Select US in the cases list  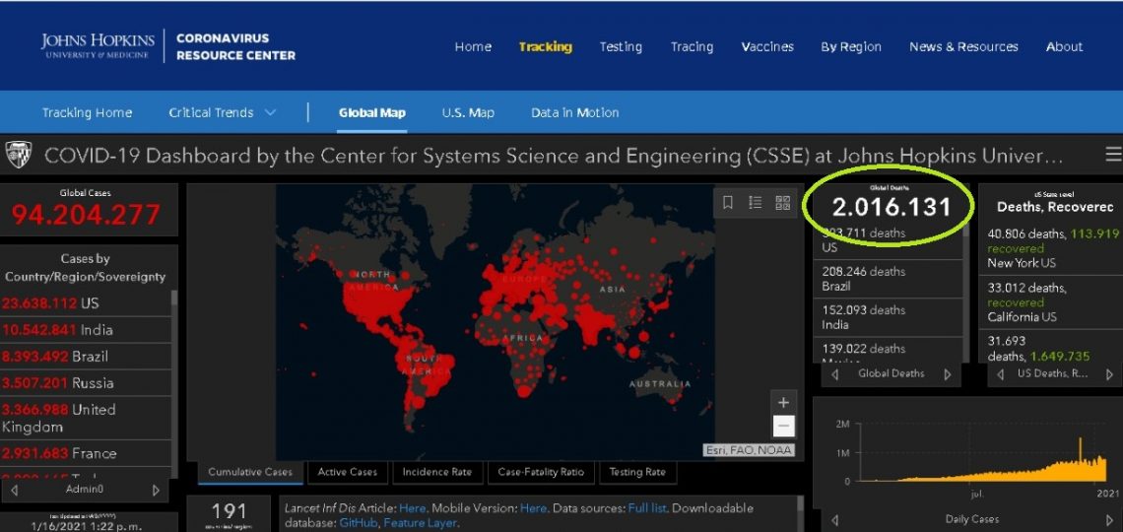tap(86, 302)
